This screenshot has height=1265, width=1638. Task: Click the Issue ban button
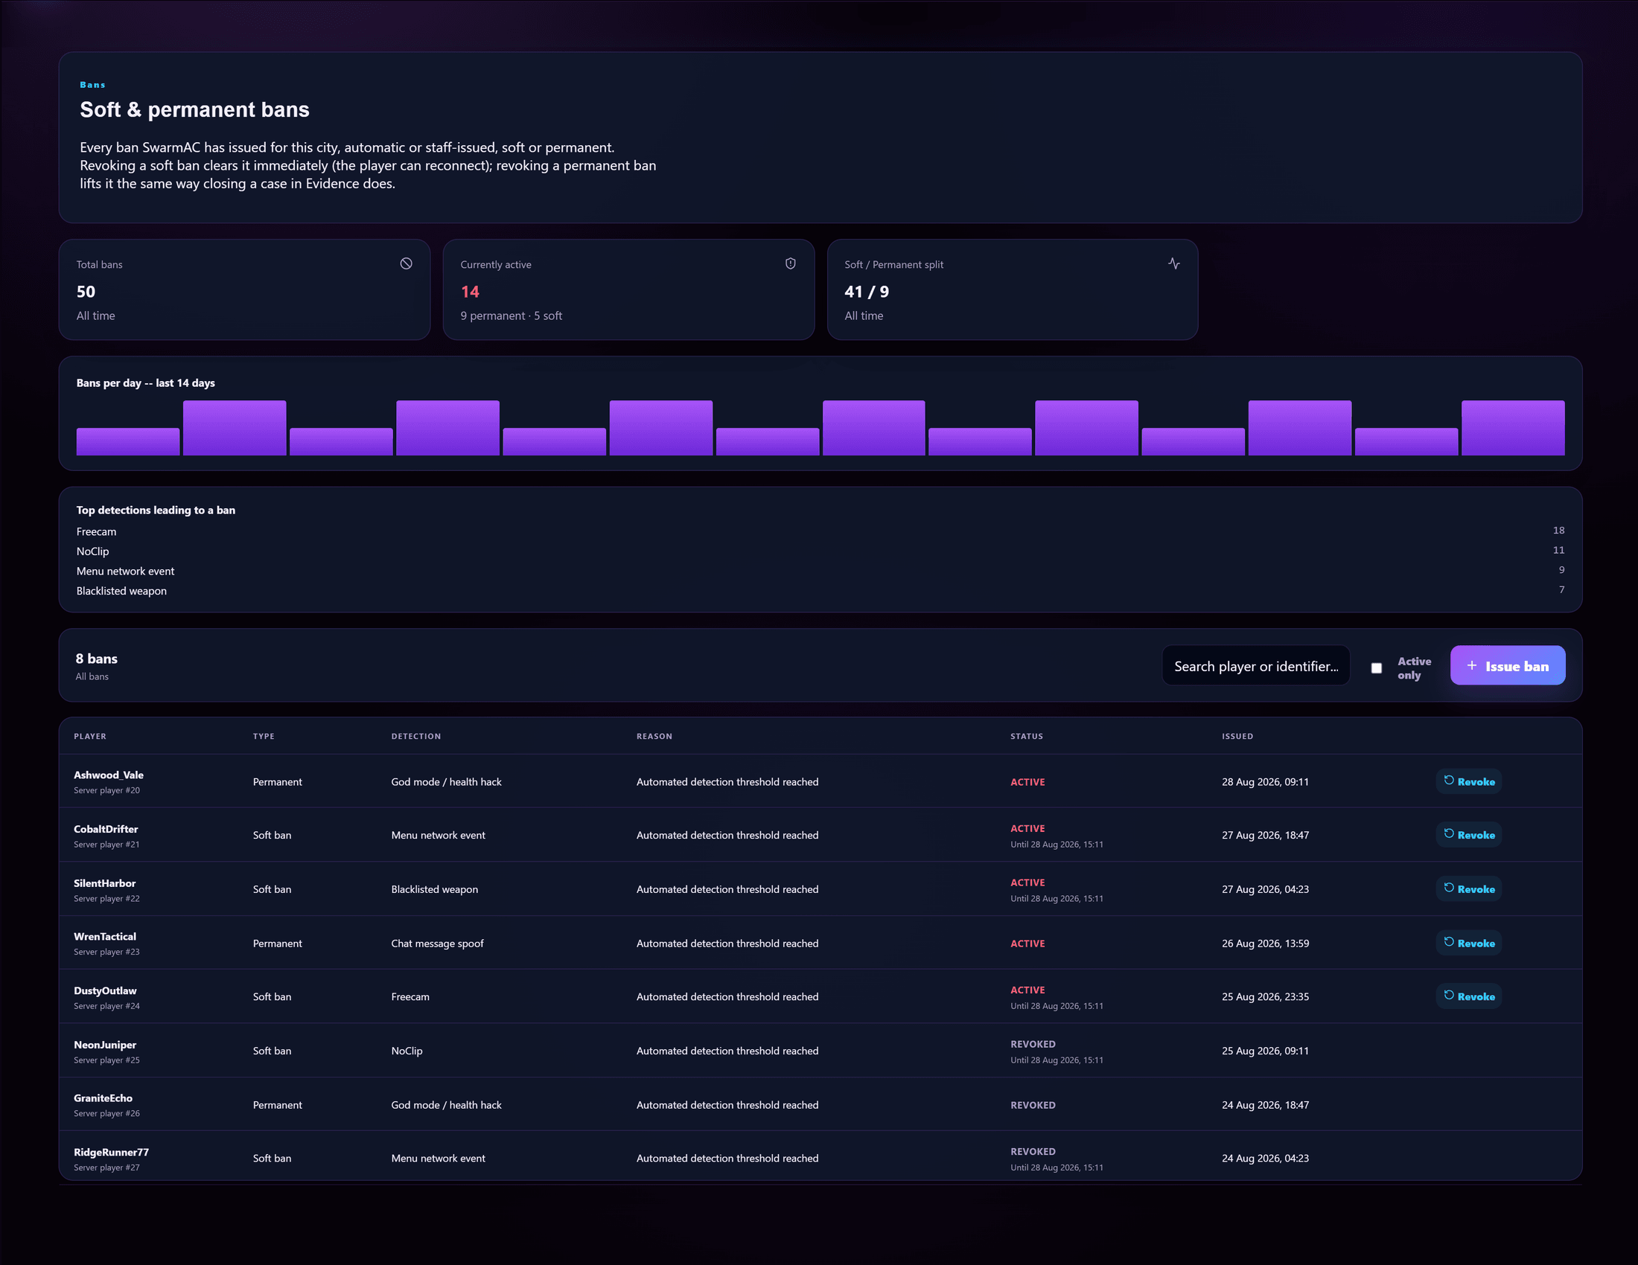1508,665
